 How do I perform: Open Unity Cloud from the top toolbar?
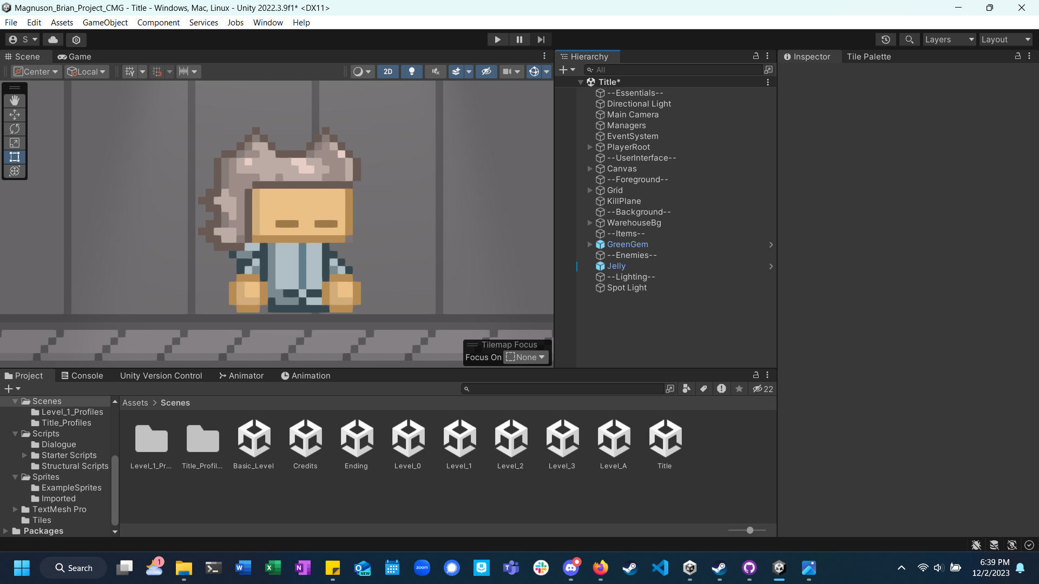pos(52,39)
